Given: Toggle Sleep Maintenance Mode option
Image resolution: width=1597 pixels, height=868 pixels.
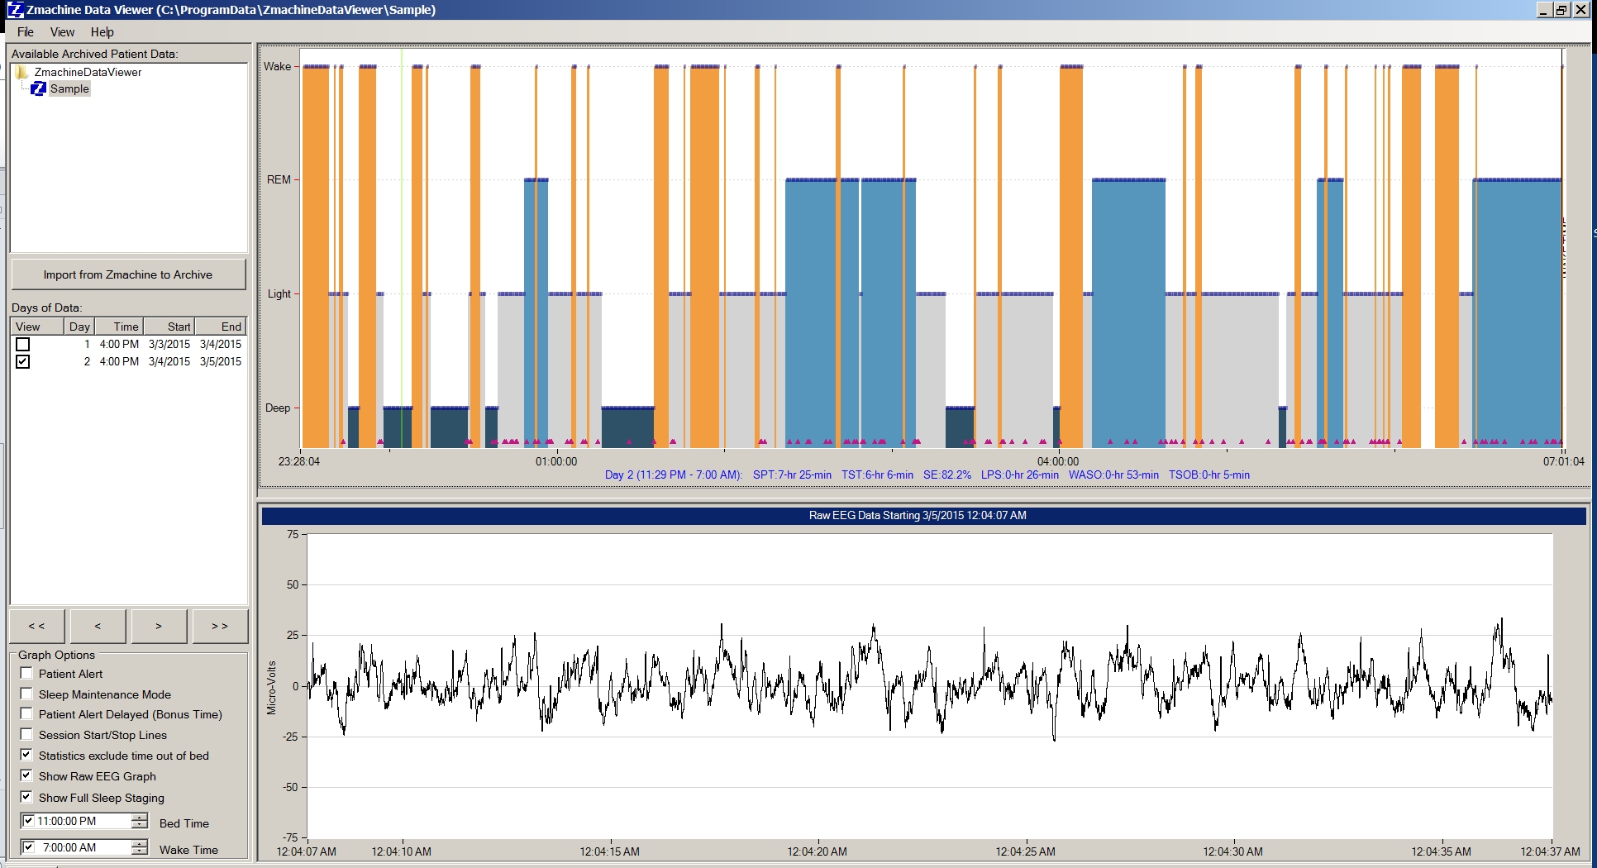Looking at the screenshot, I should pyautogui.click(x=26, y=694).
